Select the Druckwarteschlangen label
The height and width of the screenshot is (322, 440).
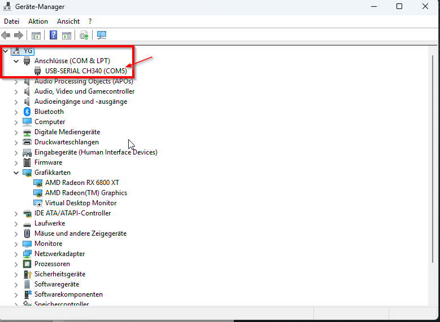(67, 142)
